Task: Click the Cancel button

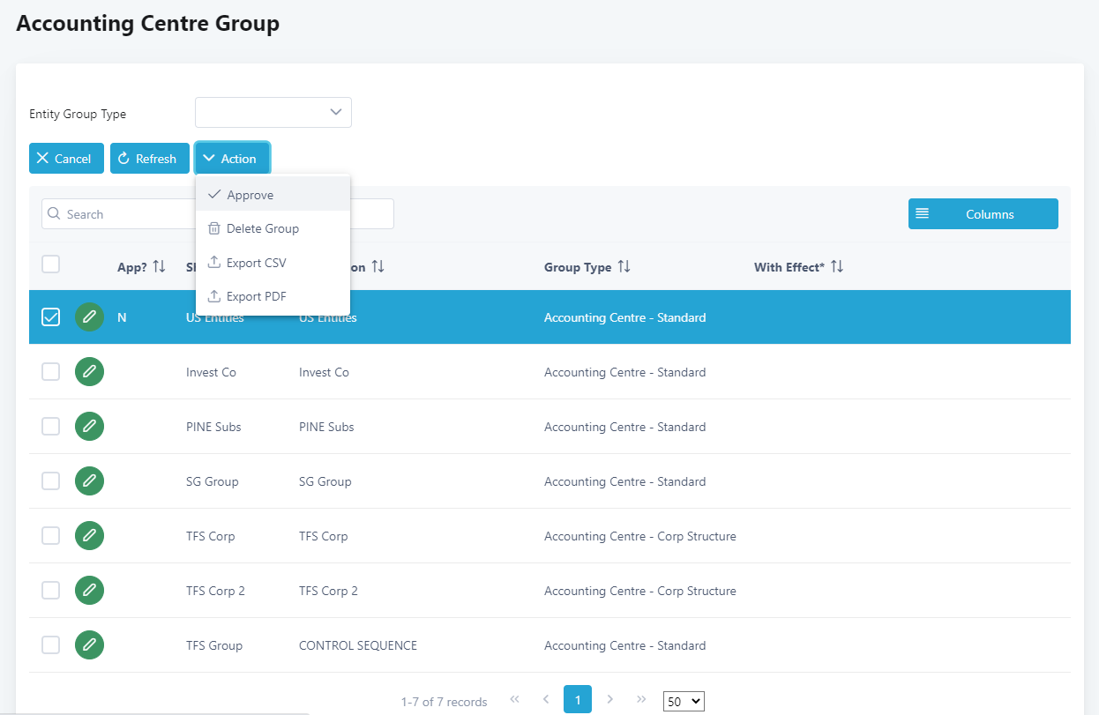Action: [66, 159]
